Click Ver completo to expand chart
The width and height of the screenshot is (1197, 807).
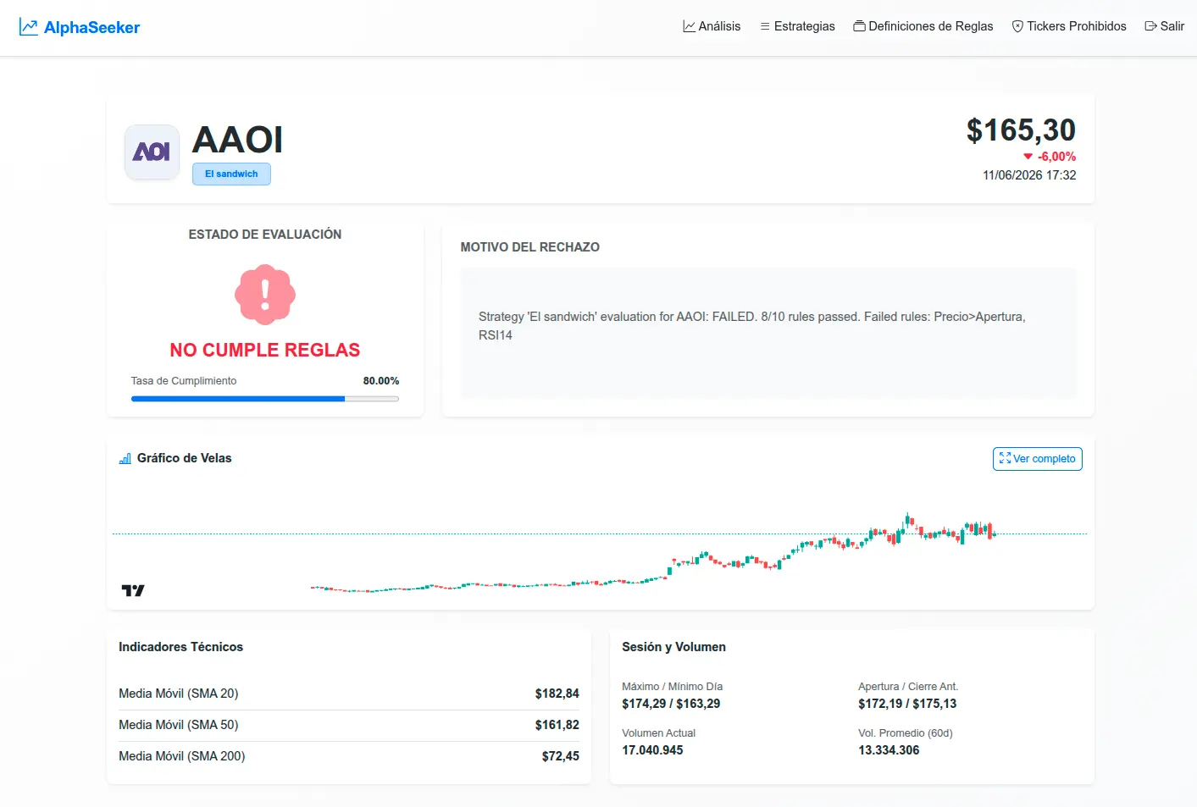tap(1038, 459)
